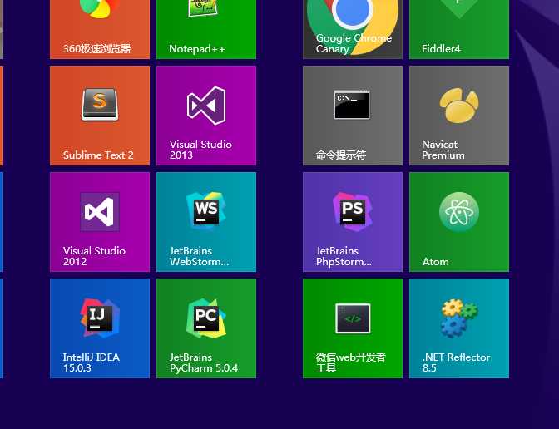Launch Notepad++ from its tile
The width and height of the screenshot is (559, 429).
206,29
